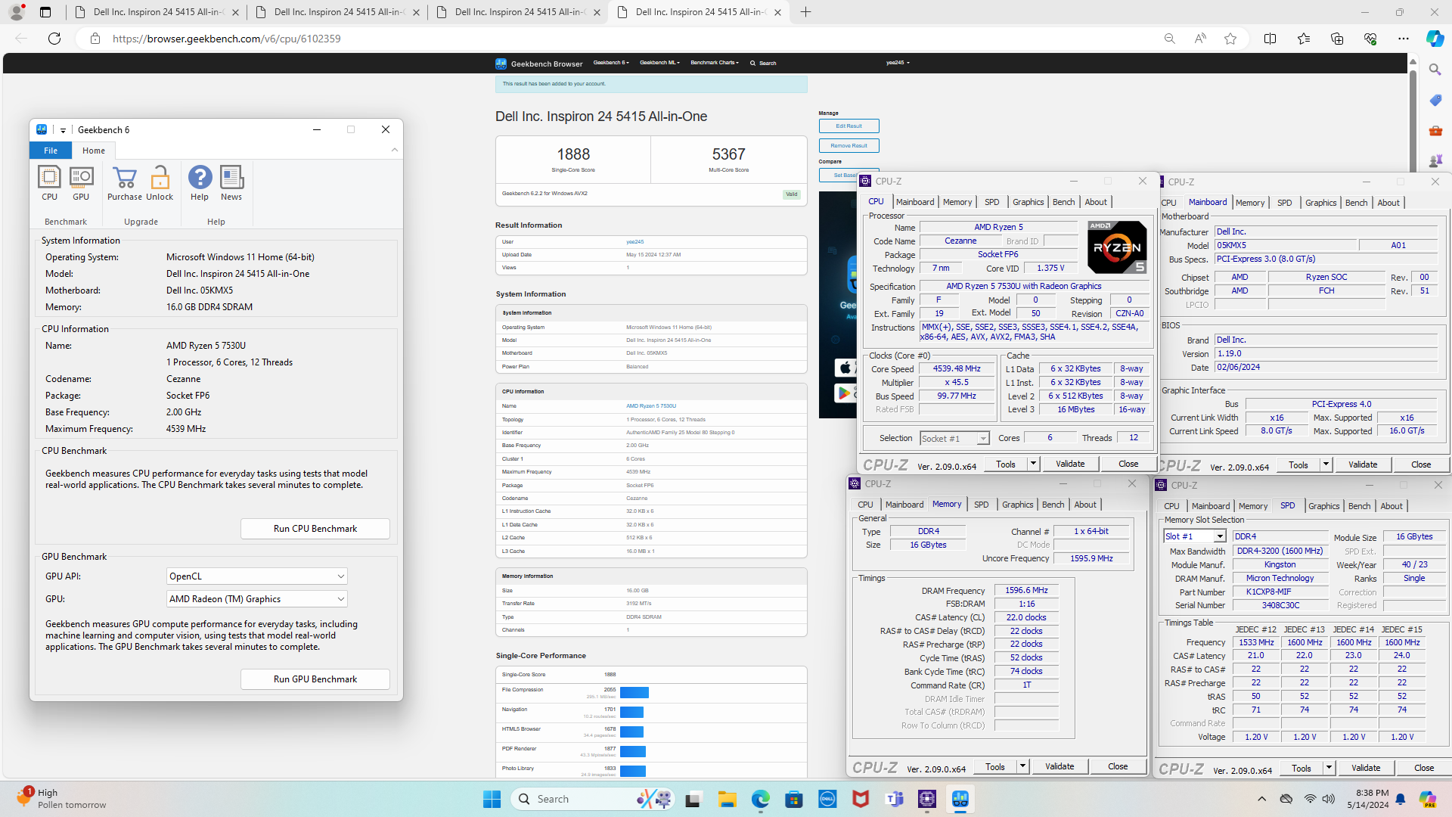Expand the Geekbench ML navbar menu

point(659,63)
